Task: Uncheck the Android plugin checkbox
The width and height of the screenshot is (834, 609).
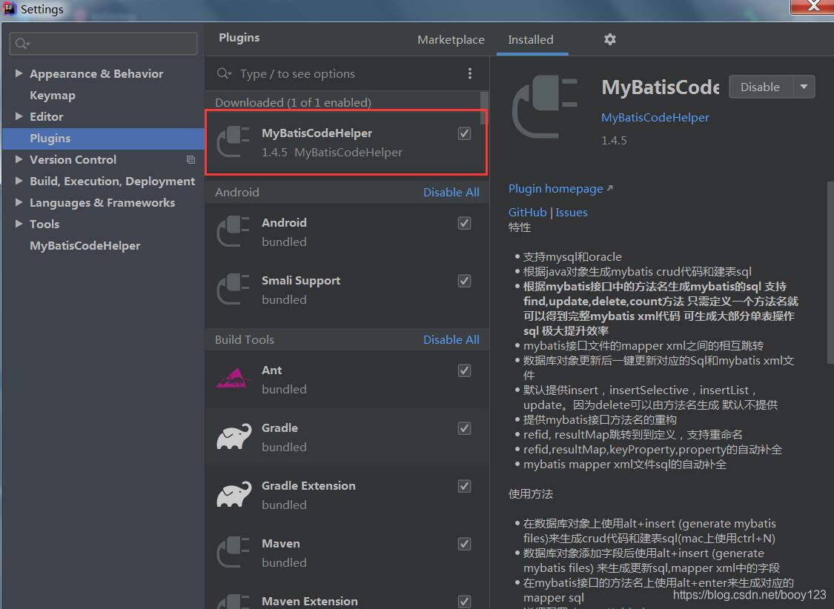Action: pyautogui.click(x=464, y=223)
